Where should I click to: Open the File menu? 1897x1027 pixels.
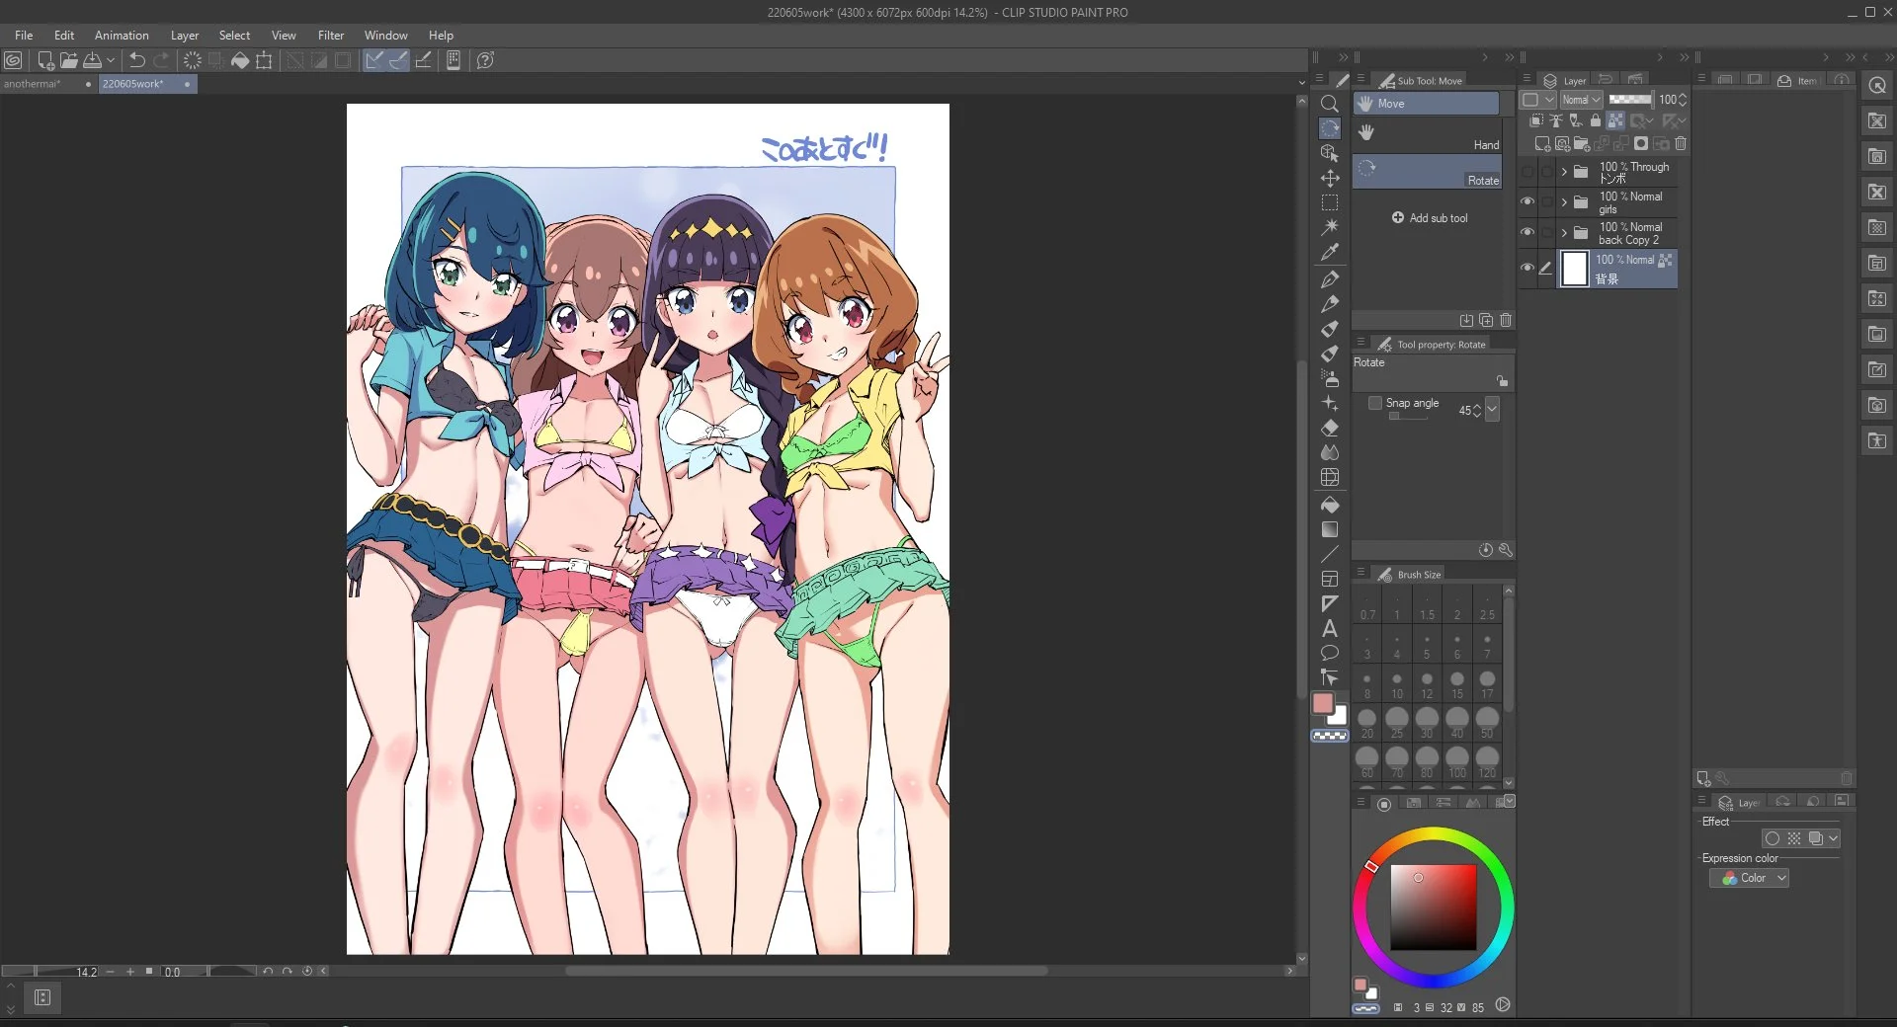pyautogui.click(x=24, y=35)
